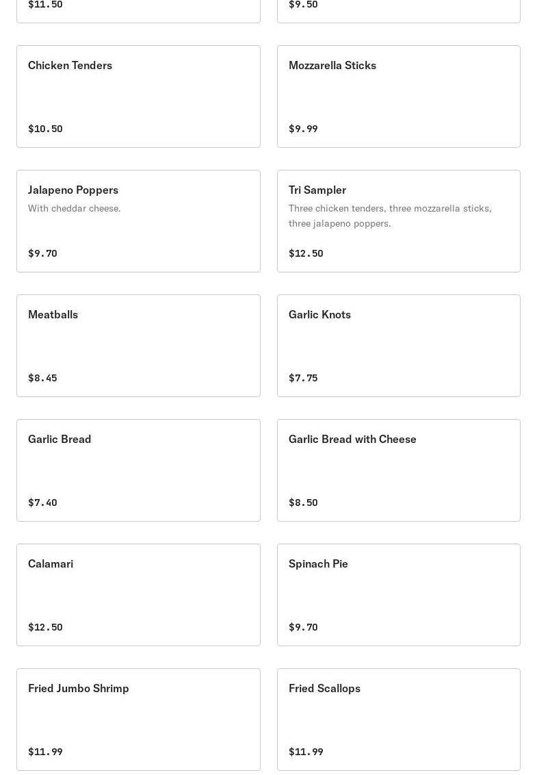Select the Garlic Knots menu item
This screenshot has width=537, height=775.
coord(398,346)
